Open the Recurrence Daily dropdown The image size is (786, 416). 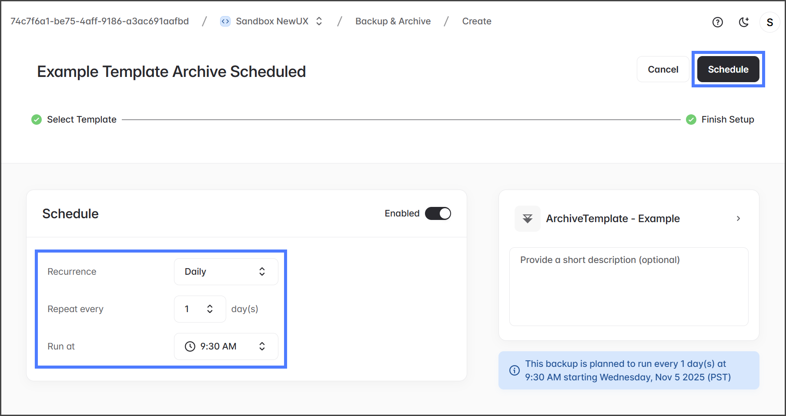pos(226,272)
